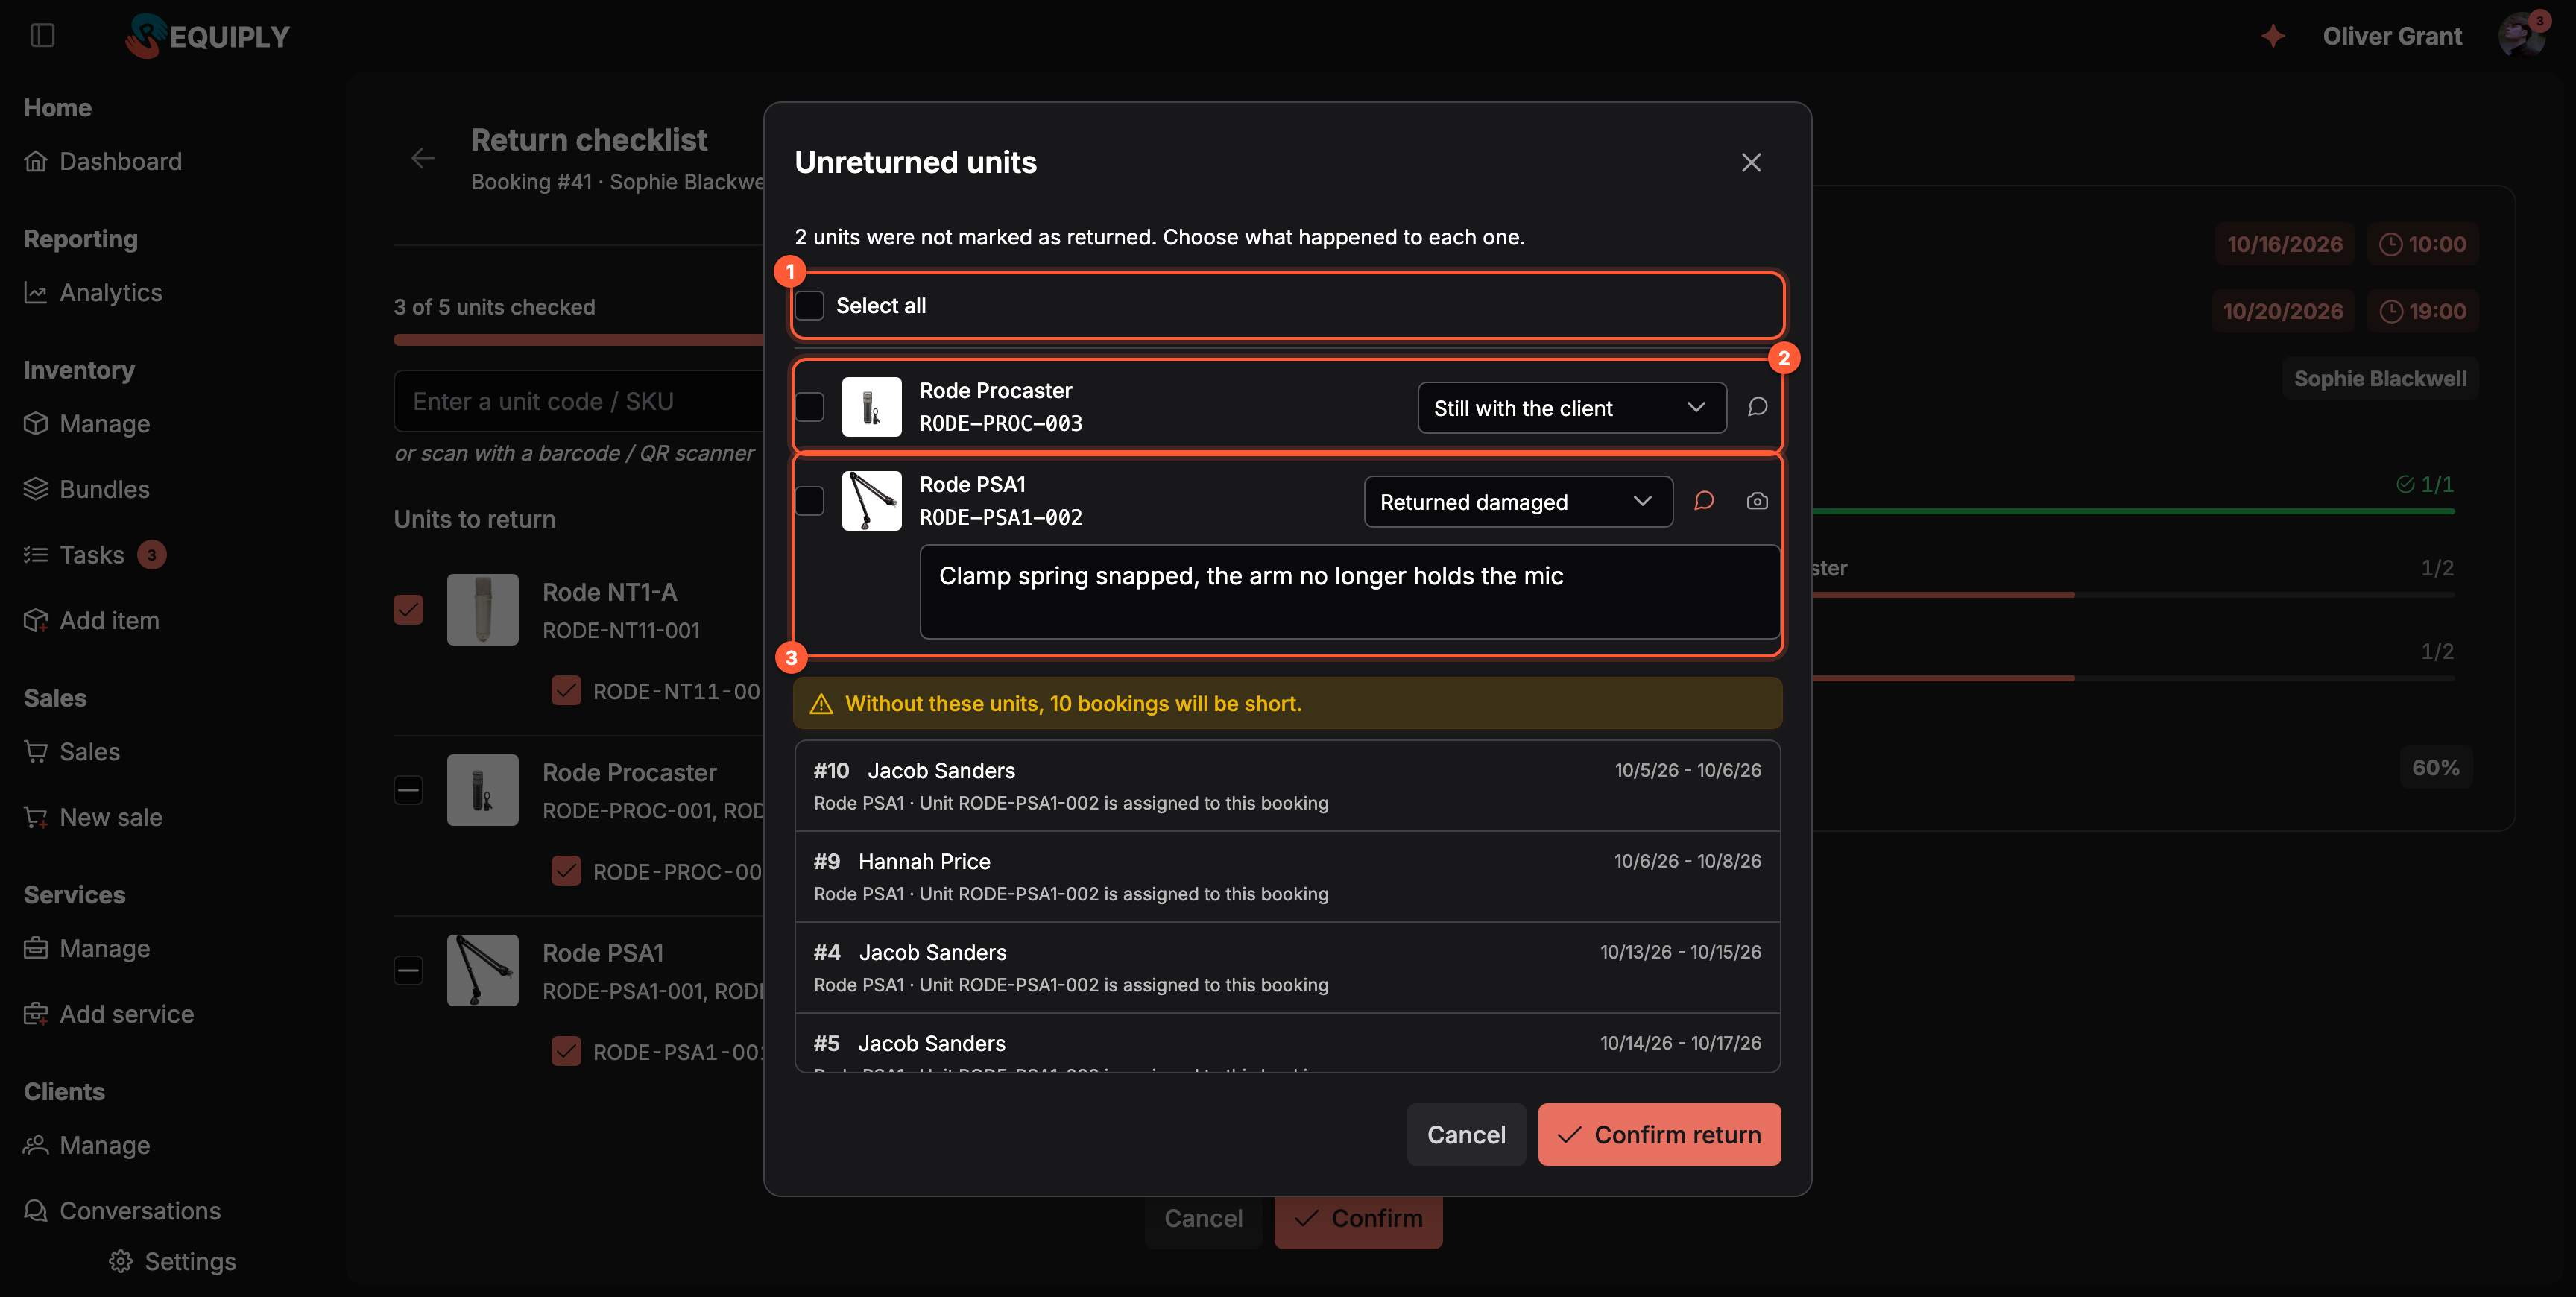Select booking #9 Hannah Price row
2576x1297 pixels.
click(x=1287, y=877)
